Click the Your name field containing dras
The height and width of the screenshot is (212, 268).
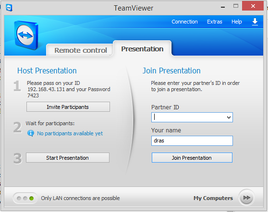(x=192, y=141)
